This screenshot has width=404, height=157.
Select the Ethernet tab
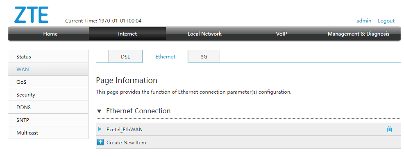tap(166, 57)
